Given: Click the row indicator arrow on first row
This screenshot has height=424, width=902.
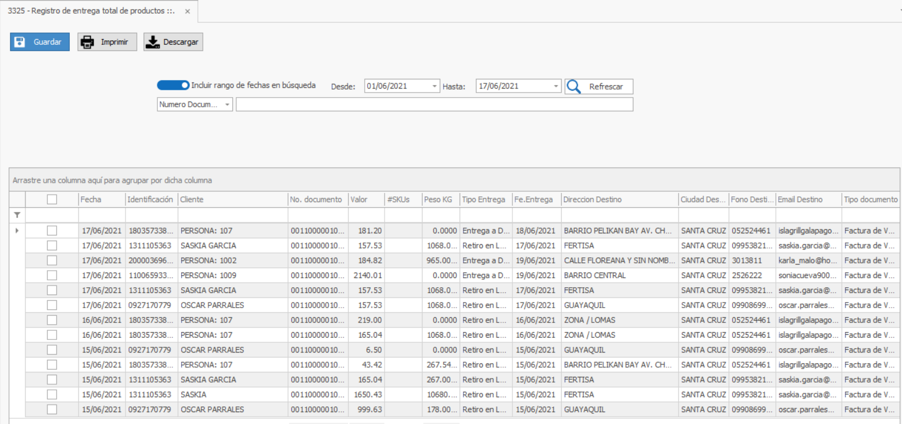Looking at the screenshot, I should (17, 230).
